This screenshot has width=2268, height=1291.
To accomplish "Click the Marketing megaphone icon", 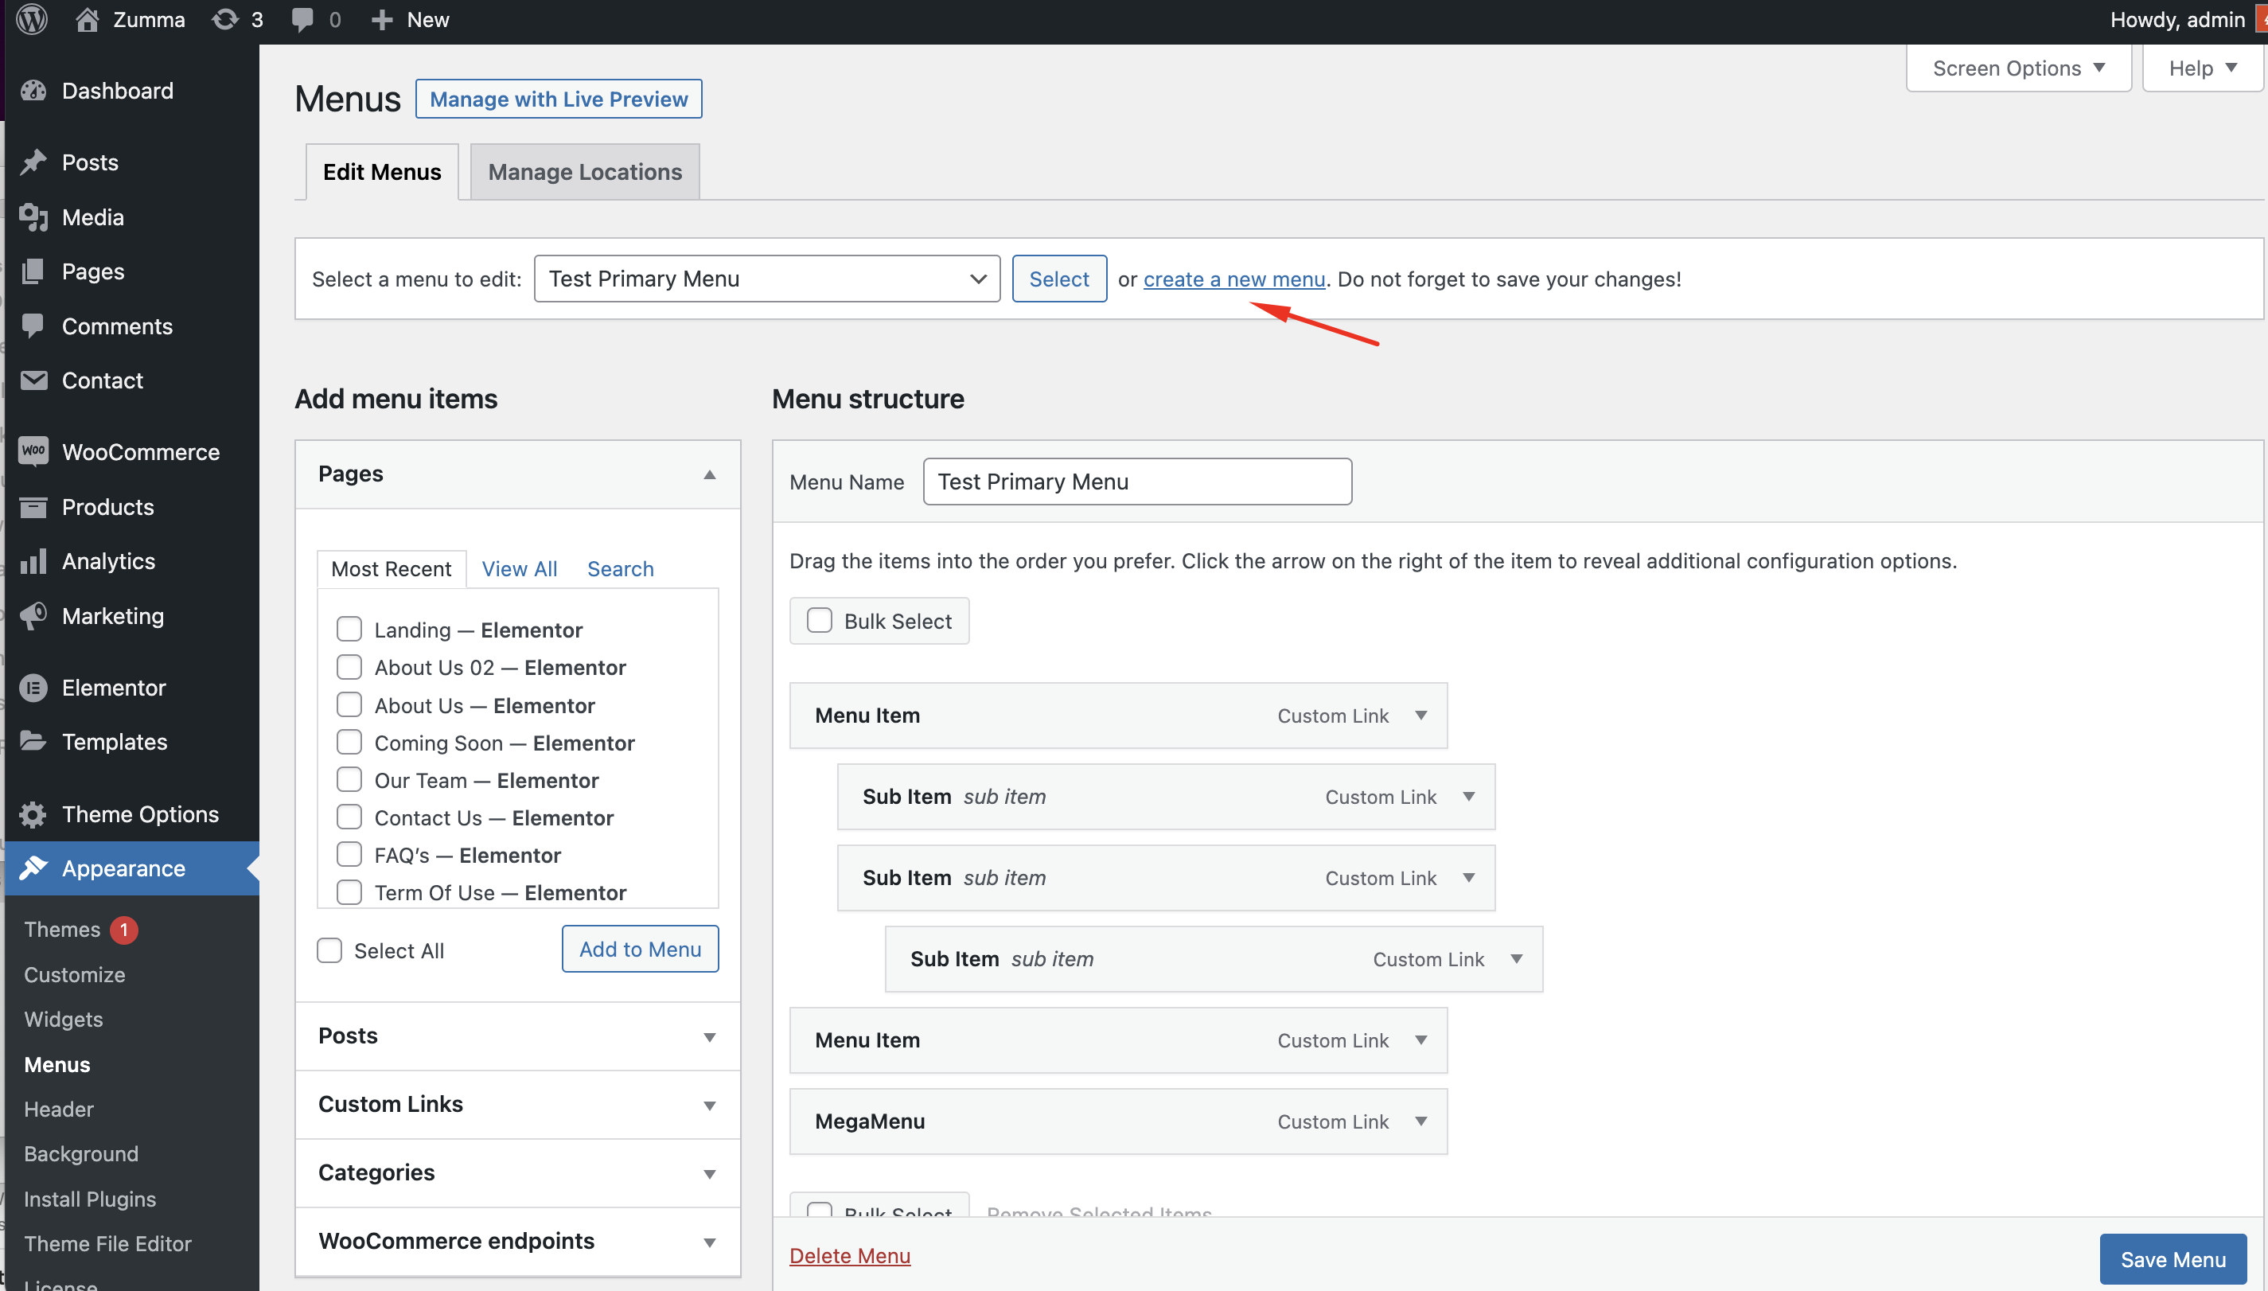I will point(33,615).
